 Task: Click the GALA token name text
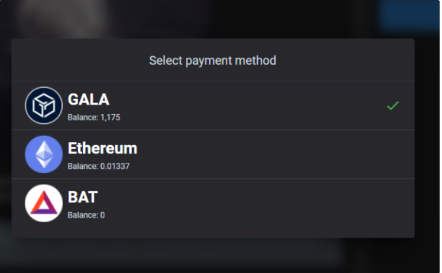point(89,99)
